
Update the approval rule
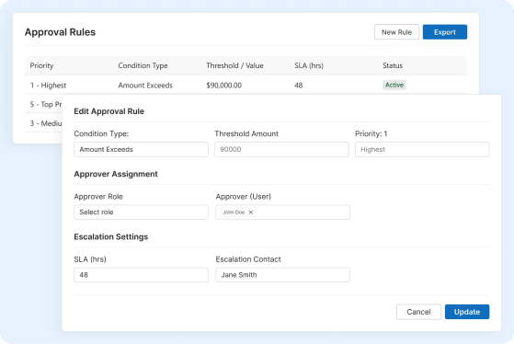(467, 312)
